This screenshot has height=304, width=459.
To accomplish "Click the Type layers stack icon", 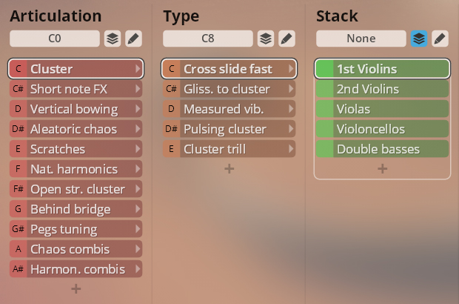I will pyautogui.click(x=266, y=39).
